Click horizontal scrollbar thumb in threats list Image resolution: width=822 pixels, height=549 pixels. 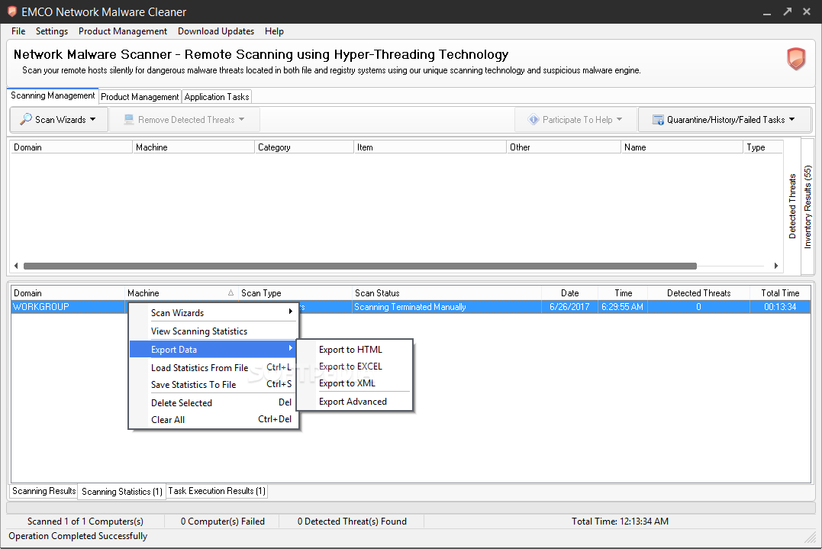360,266
